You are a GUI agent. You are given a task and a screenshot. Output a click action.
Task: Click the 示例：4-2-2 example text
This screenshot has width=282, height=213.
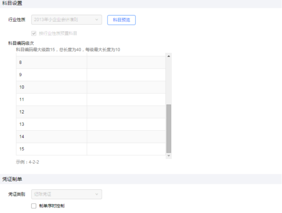(27, 162)
